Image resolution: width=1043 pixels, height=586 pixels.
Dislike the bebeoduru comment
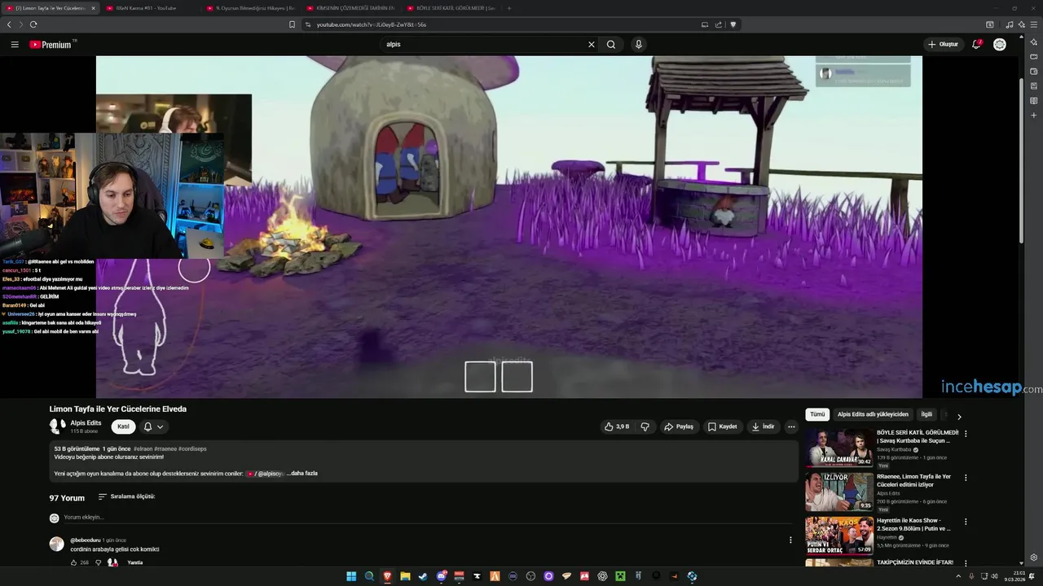(x=99, y=562)
